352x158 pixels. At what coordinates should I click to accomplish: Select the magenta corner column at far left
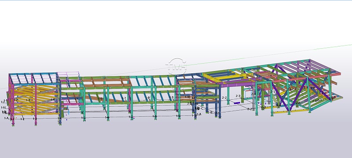tap(10, 98)
